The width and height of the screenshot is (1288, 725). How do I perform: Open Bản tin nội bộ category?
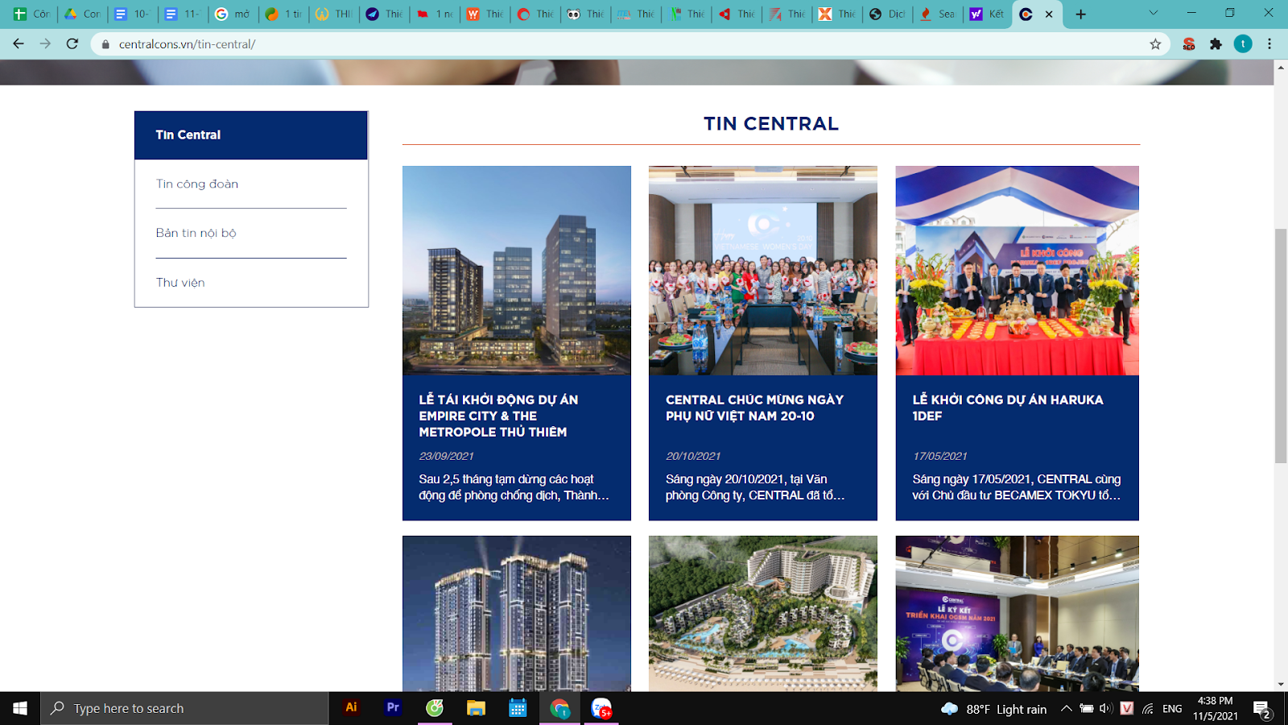pyautogui.click(x=196, y=233)
